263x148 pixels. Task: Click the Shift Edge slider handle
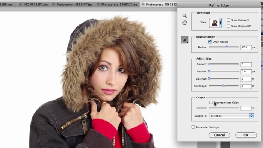[224, 86]
